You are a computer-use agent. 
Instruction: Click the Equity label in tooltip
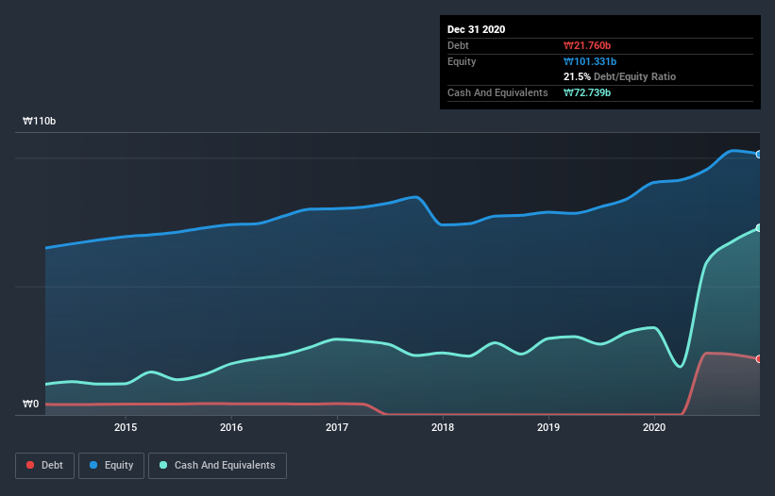coord(462,61)
